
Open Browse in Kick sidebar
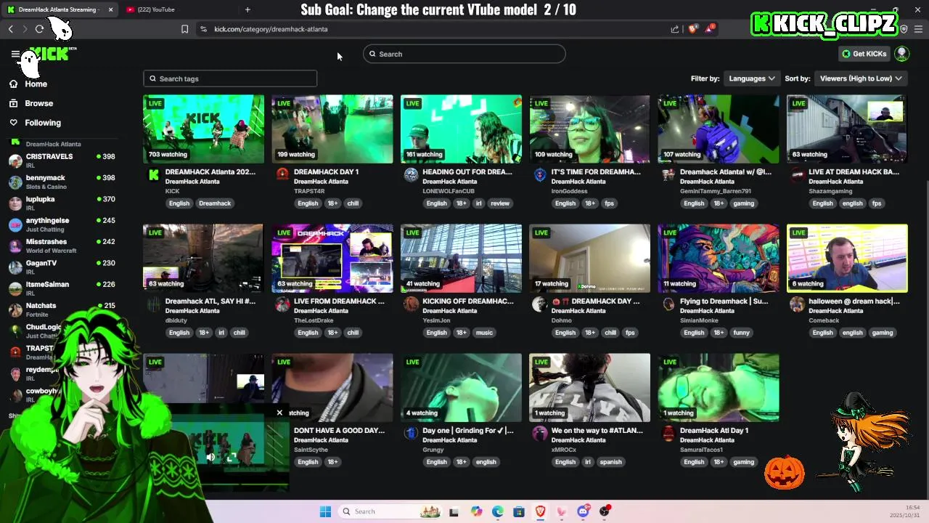pos(38,103)
